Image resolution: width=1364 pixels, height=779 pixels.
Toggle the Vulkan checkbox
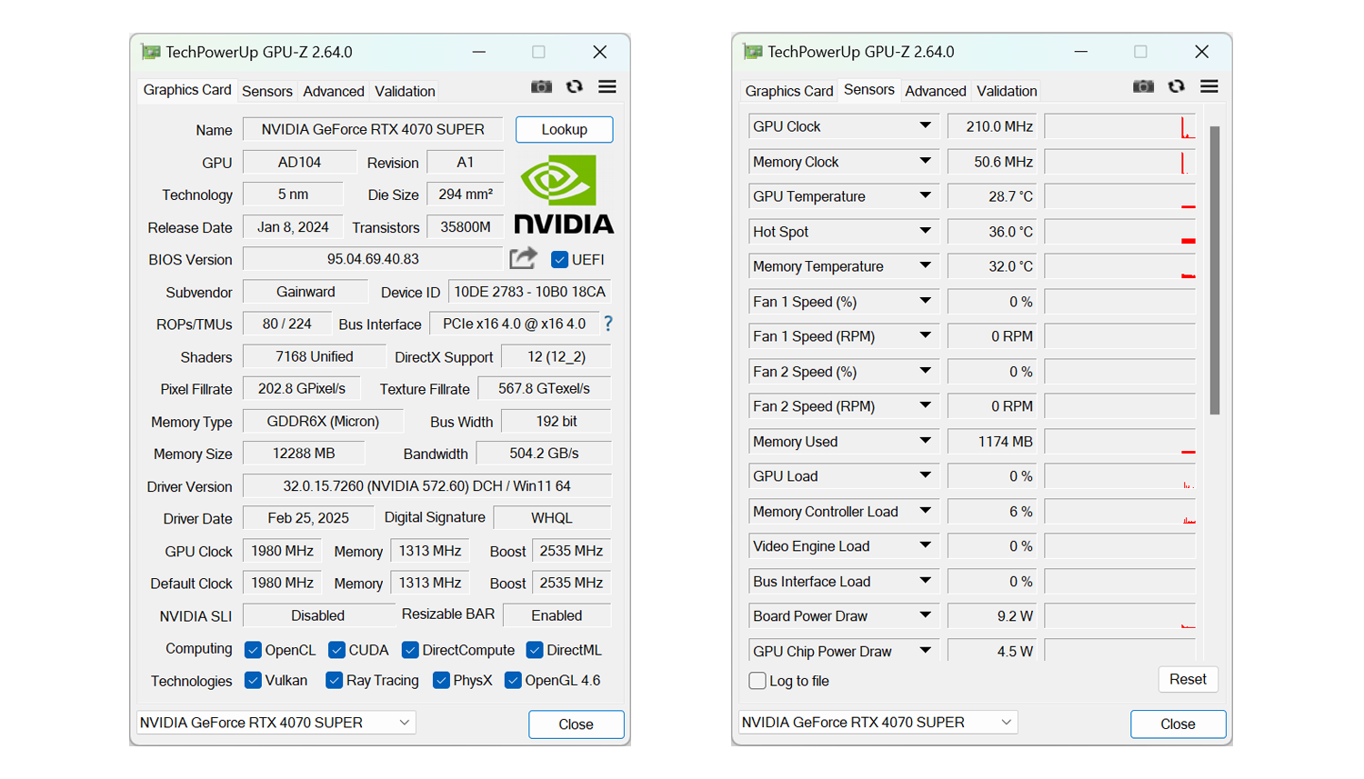253,680
